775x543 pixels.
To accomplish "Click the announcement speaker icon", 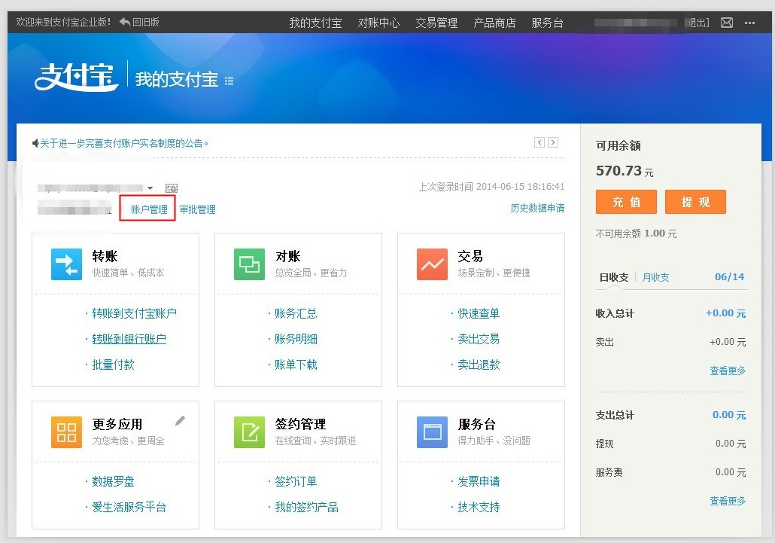I will click(x=35, y=143).
